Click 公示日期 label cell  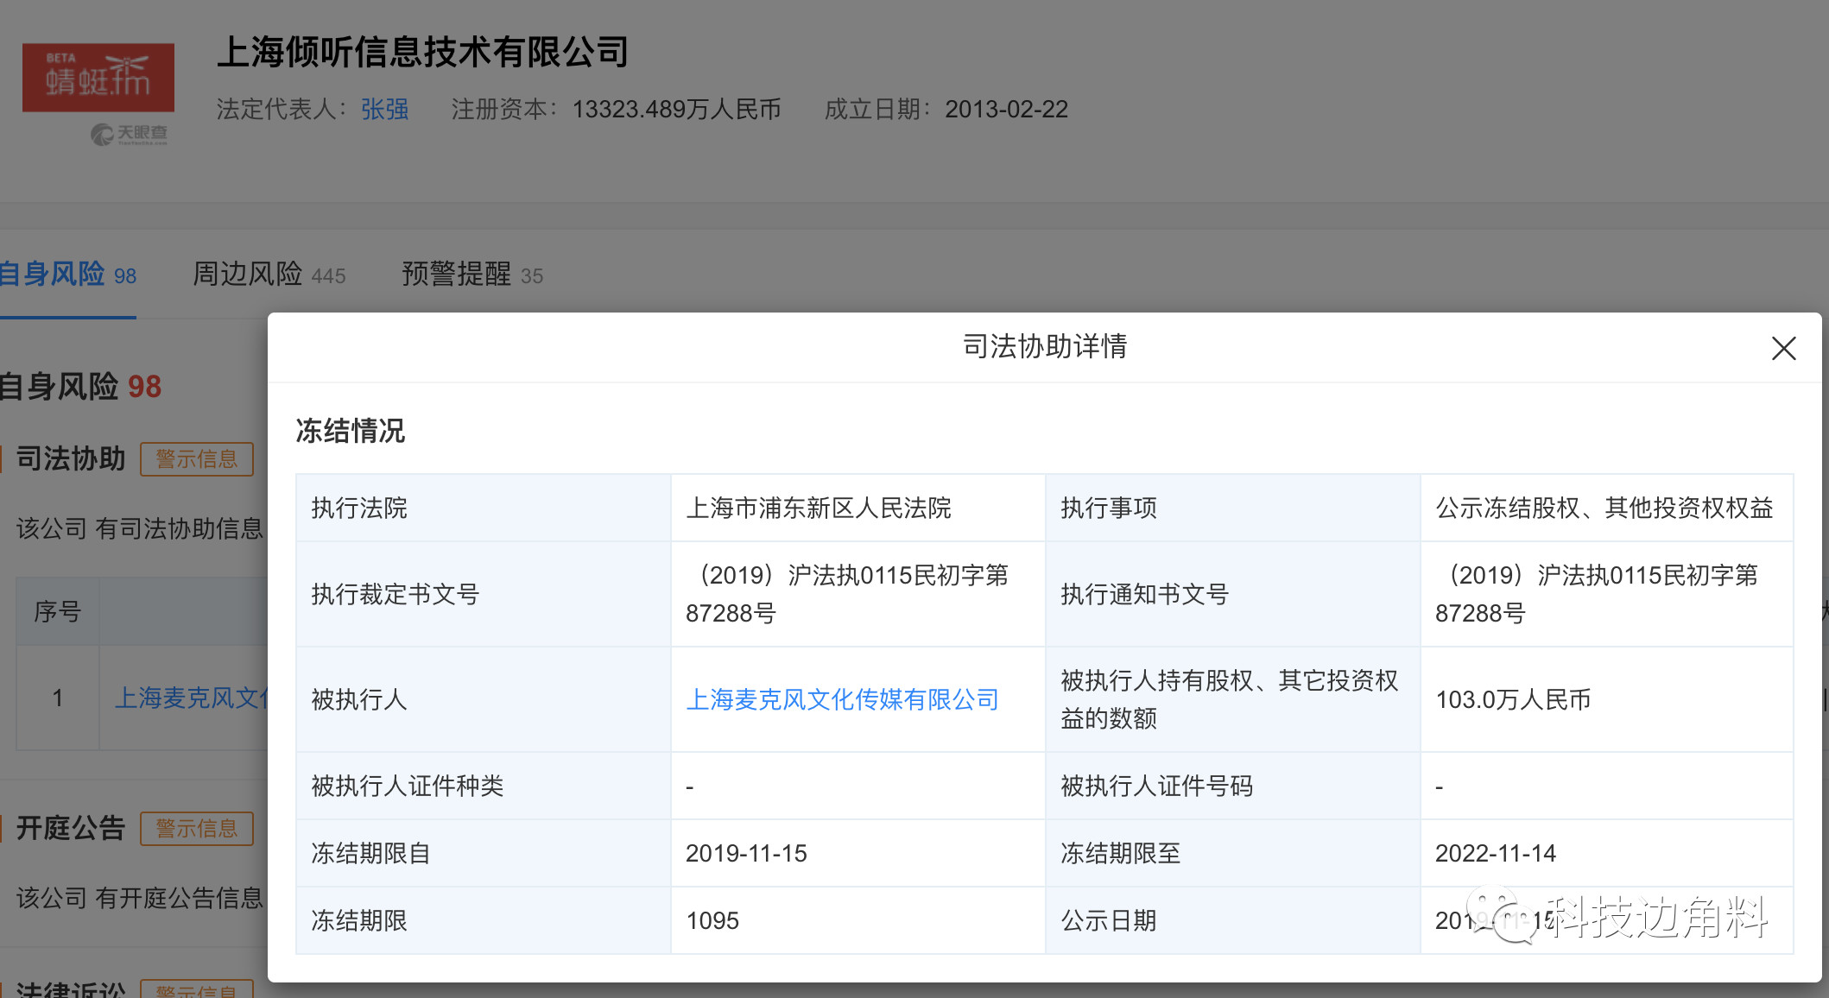pos(1233,920)
